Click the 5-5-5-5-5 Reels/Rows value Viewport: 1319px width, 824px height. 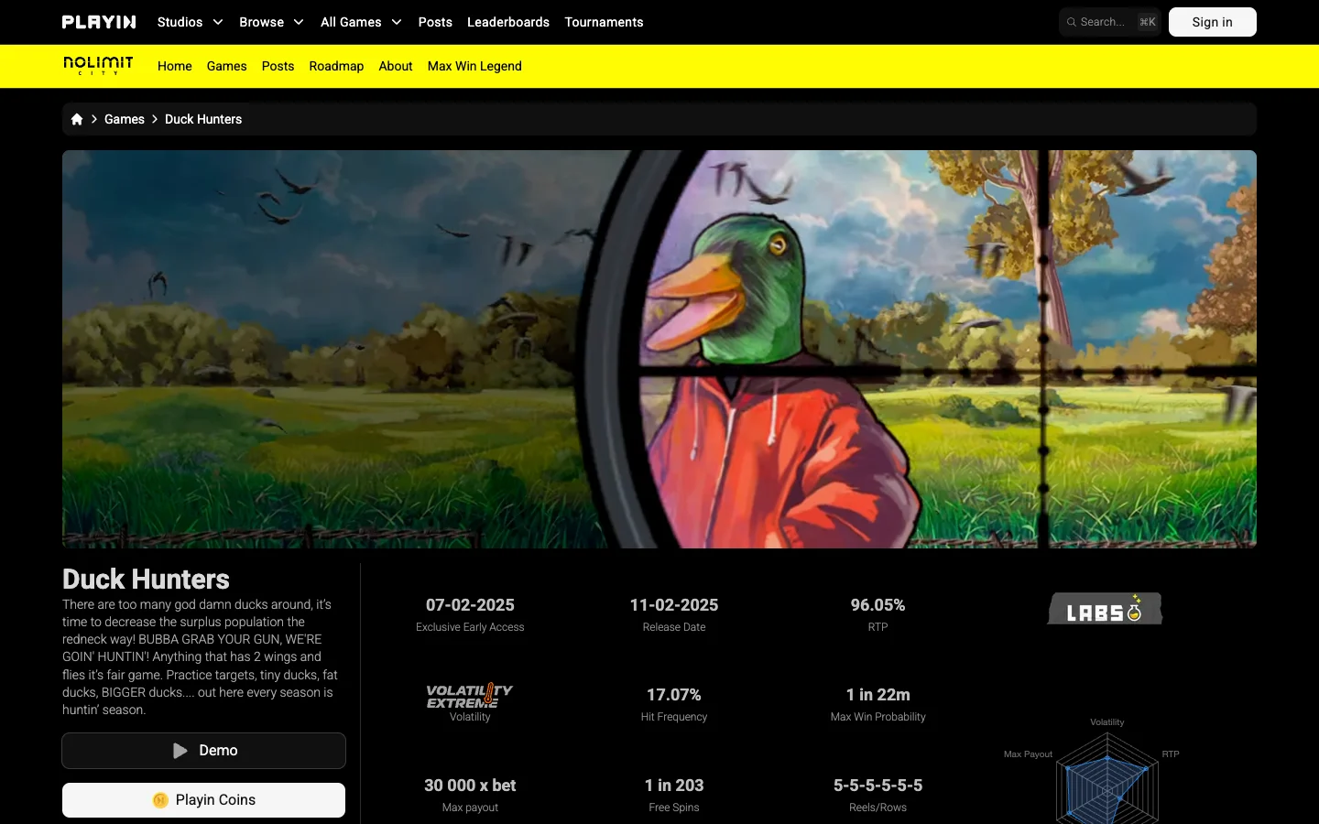pyautogui.click(x=878, y=786)
